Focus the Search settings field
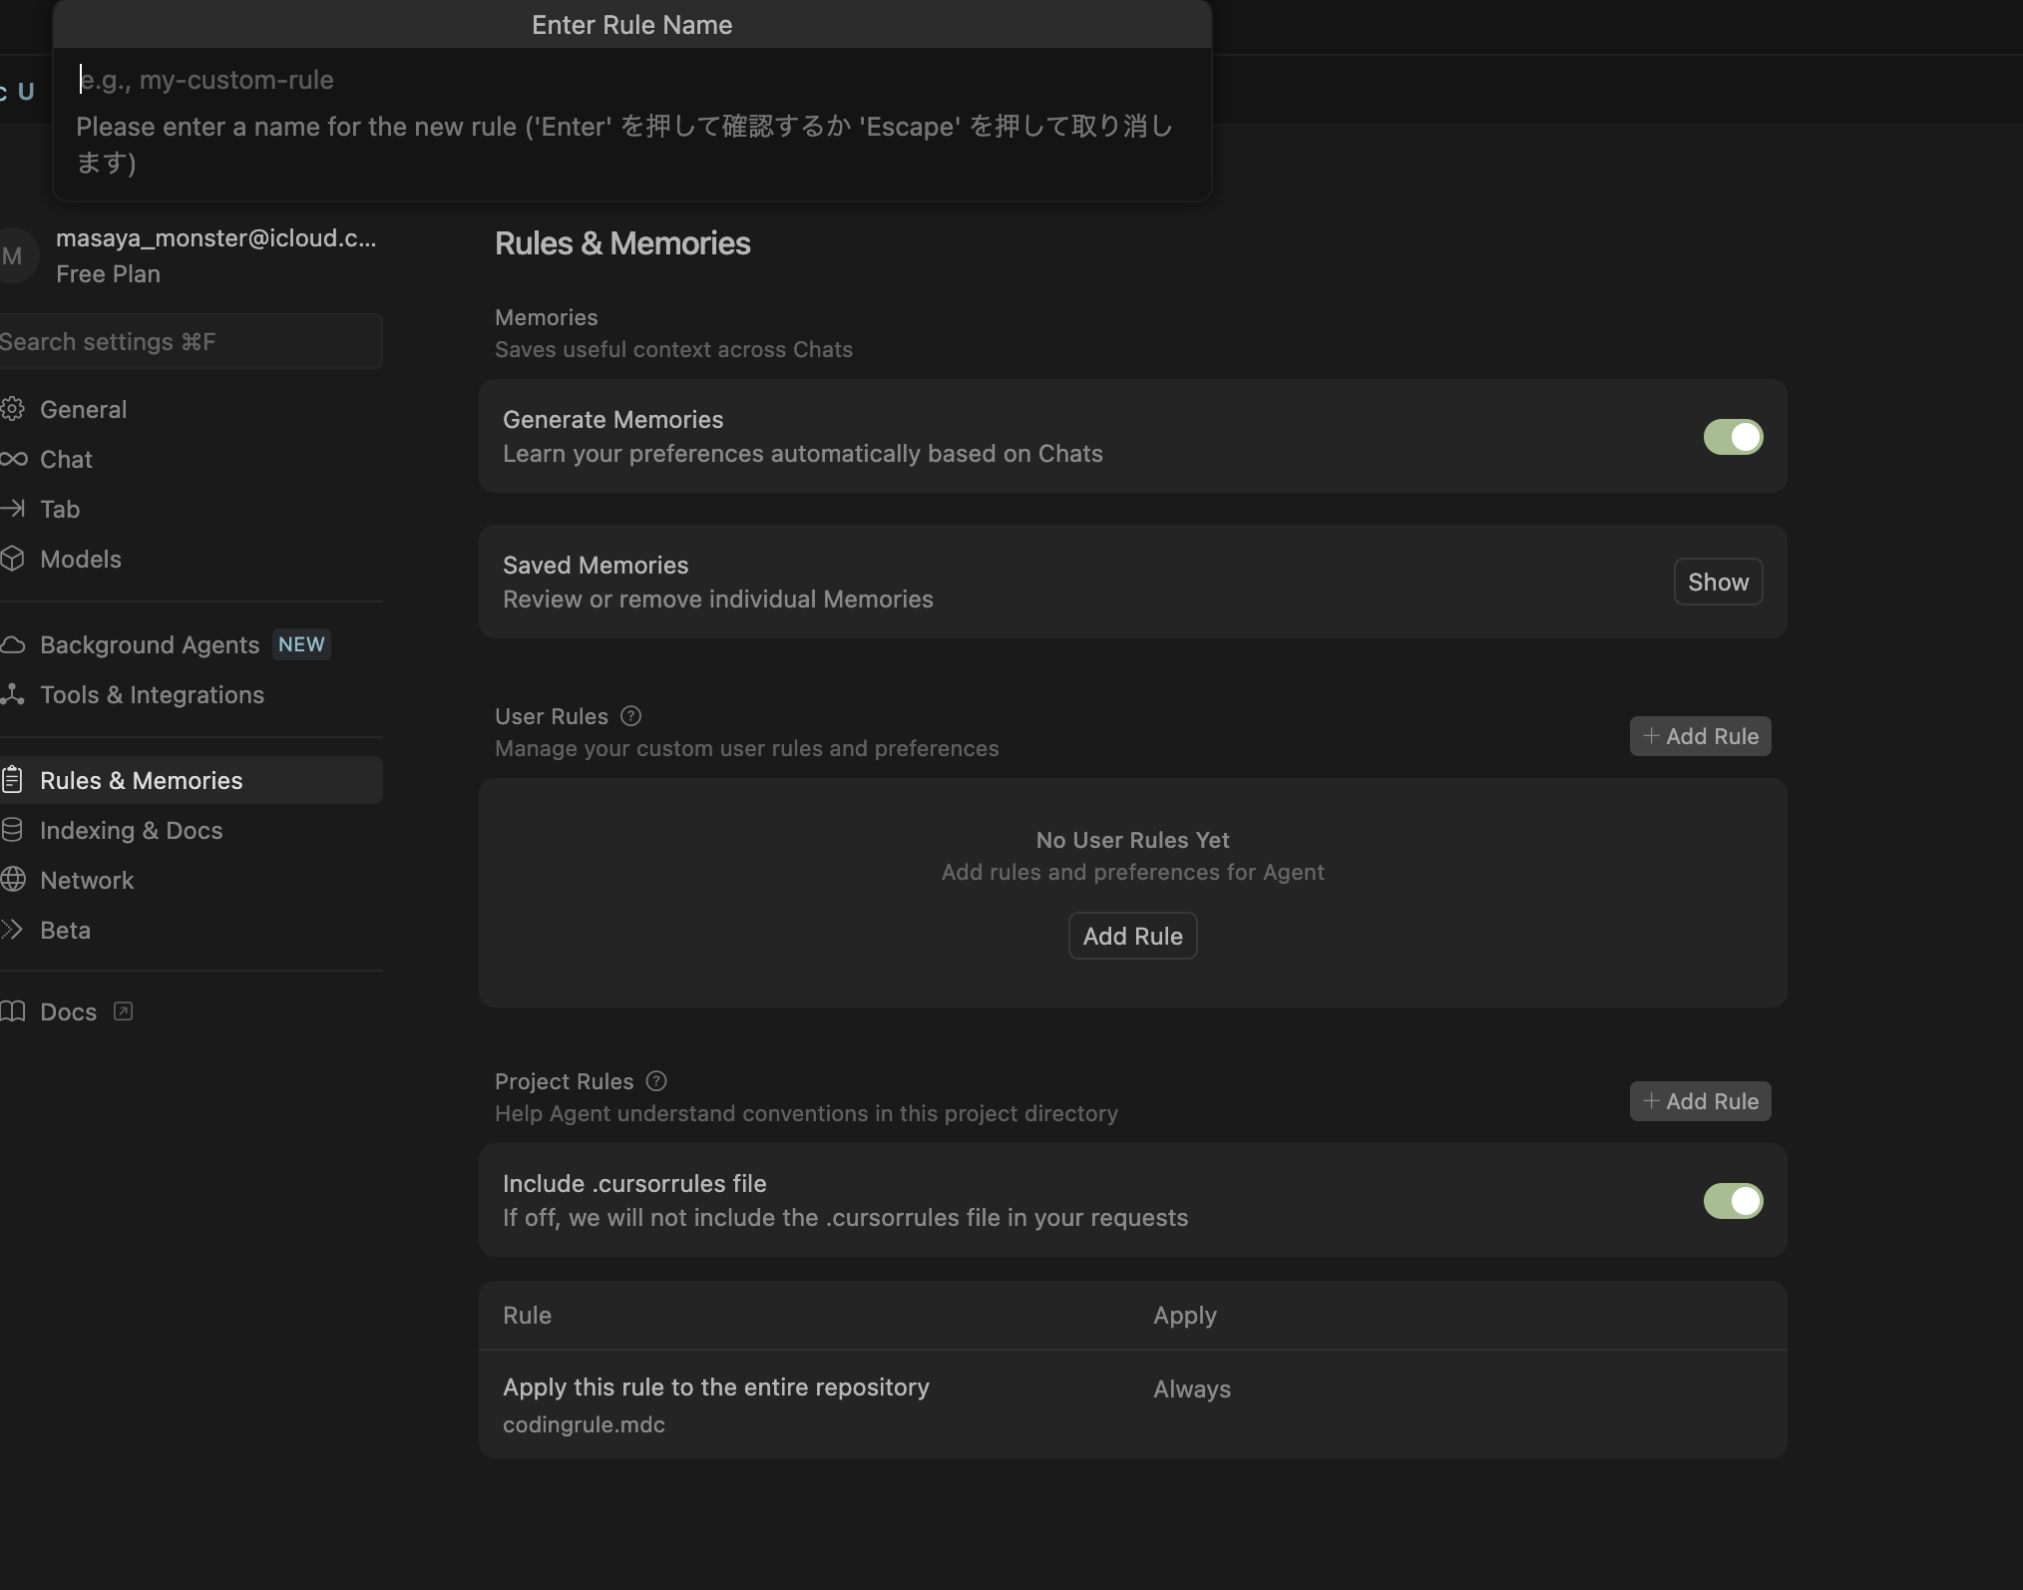This screenshot has width=2023, height=1590. click(190, 342)
